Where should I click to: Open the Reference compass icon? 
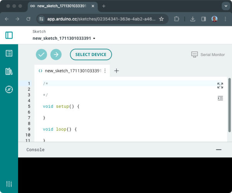(9, 89)
